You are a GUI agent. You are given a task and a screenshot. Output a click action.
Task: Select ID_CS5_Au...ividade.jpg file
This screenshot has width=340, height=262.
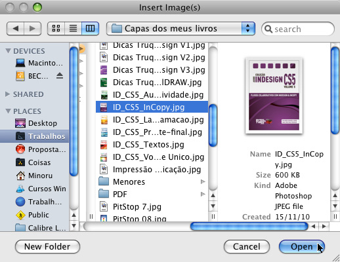152,95
